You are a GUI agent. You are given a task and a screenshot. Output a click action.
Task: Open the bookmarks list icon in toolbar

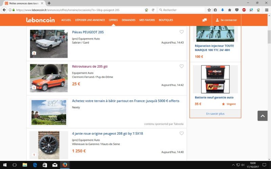point(215,10)
